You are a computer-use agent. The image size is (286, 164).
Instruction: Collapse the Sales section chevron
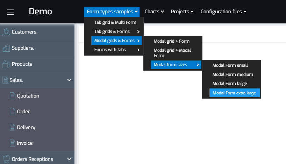[69, 80]
